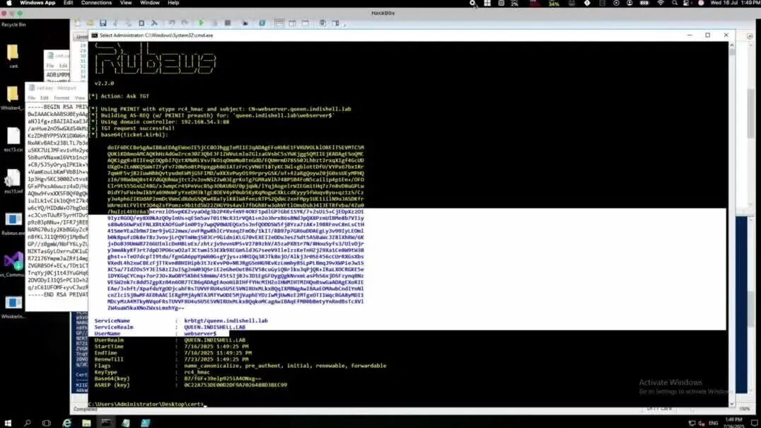This screenshot has width=761, height=428.
Task: Click the BEGIN RSA PRIVATE line in Notepad
Action: tap(58, 107)
